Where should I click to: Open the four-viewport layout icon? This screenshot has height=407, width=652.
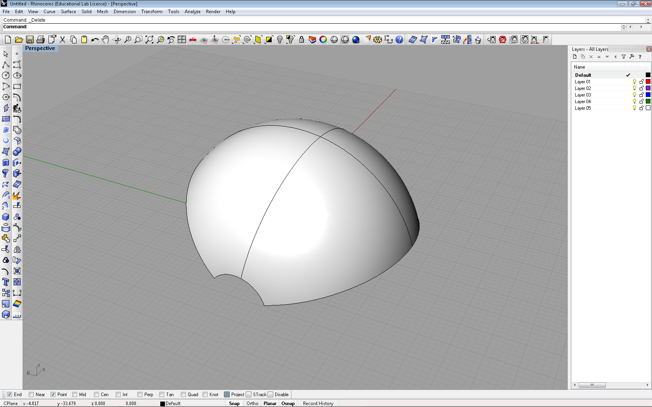point(182,40)
